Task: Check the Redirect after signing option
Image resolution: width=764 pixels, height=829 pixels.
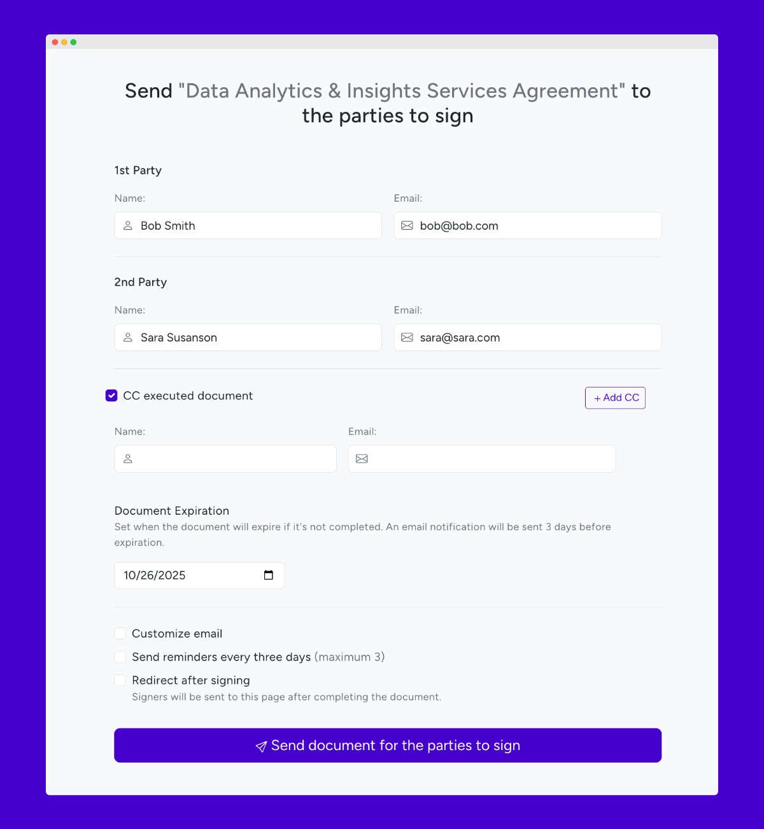Action: click(120, 681)
